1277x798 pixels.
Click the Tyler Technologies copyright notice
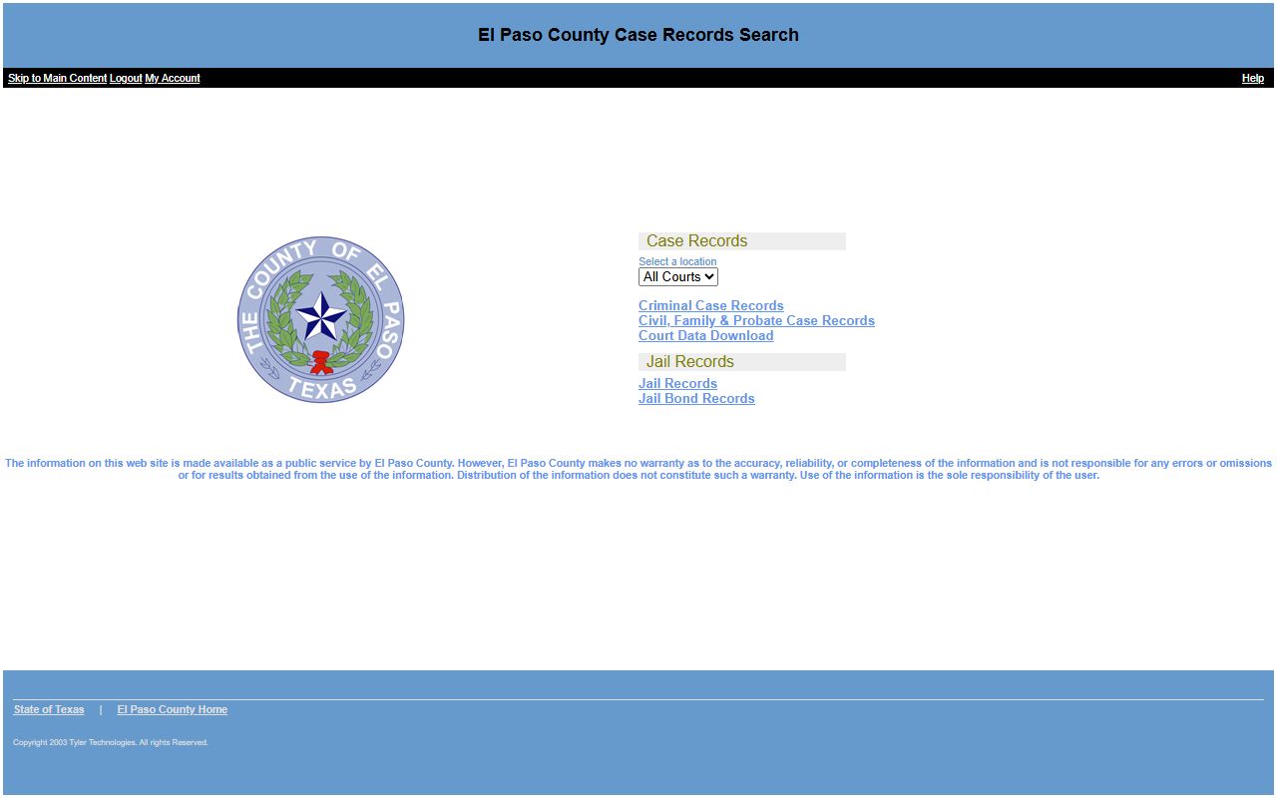coord(111,742)
